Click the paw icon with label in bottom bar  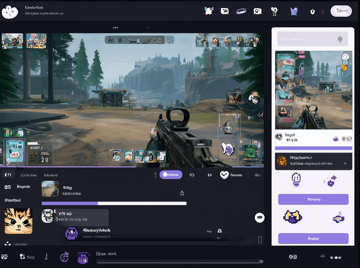tap(27, 257)
